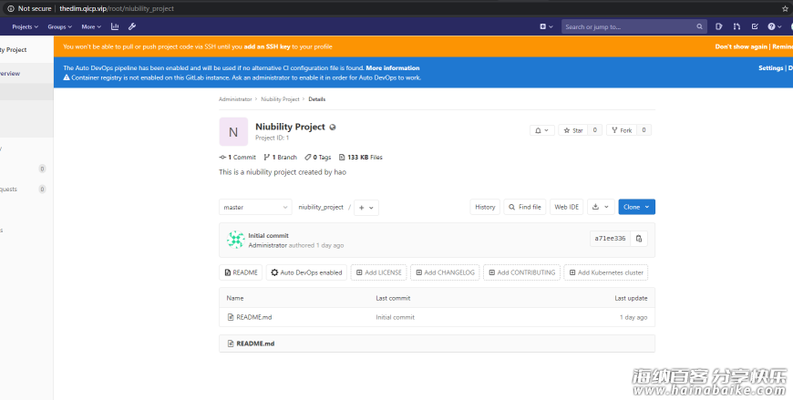Open the Initial commit title link
The width and height of the screenshot is (793, 400).
269,236
